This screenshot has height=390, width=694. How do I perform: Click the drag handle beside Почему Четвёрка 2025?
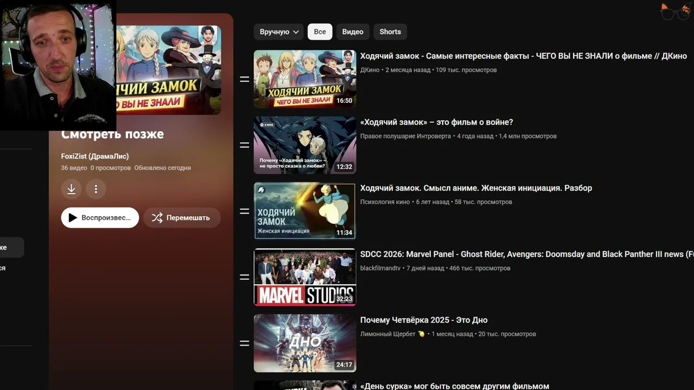[245, 343]
